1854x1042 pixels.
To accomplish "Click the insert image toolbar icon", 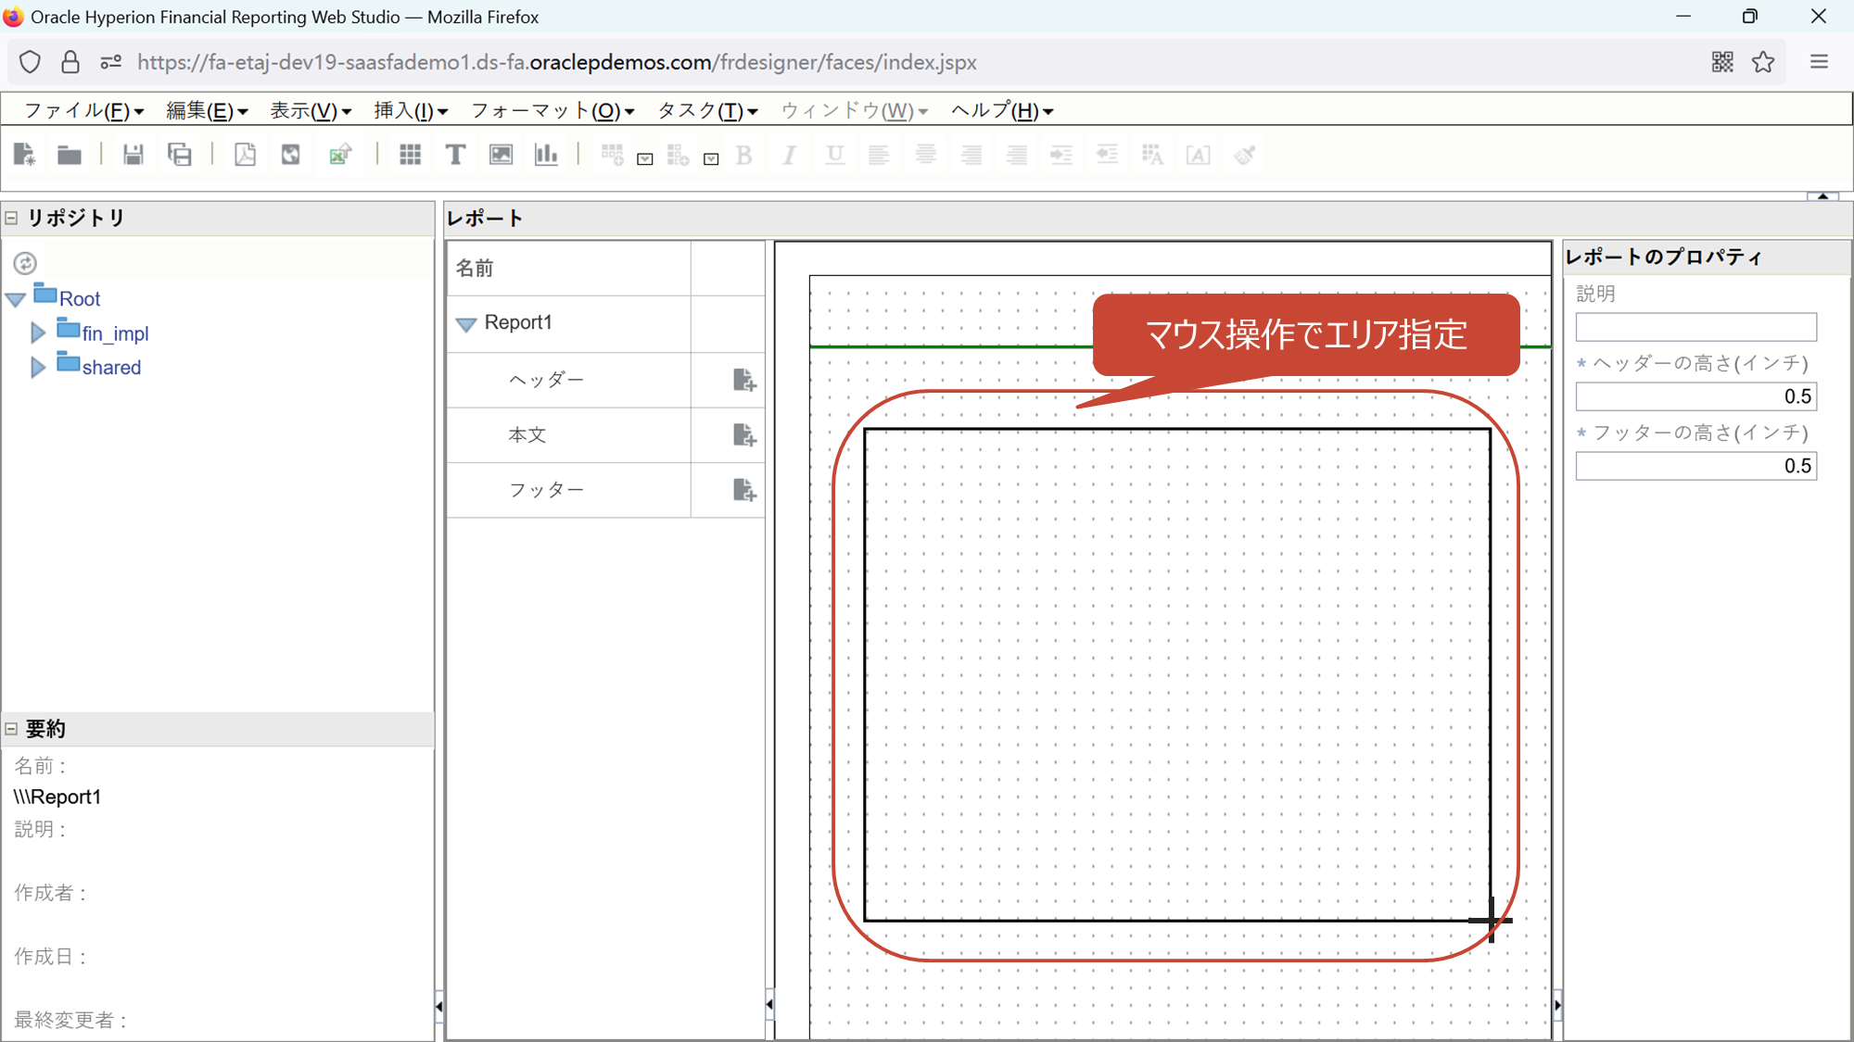I will pos(501,155).
